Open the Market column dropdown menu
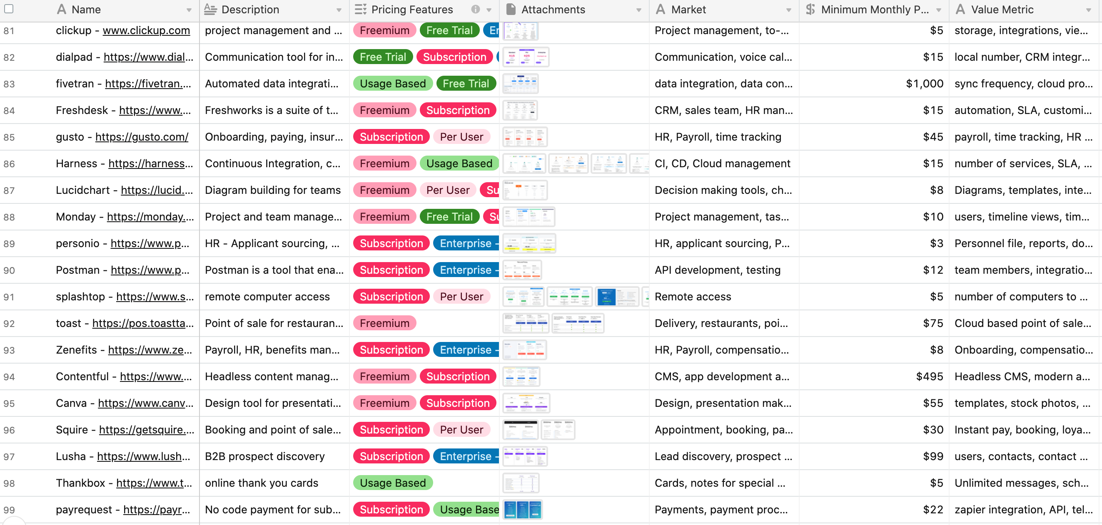 point(789,10)
